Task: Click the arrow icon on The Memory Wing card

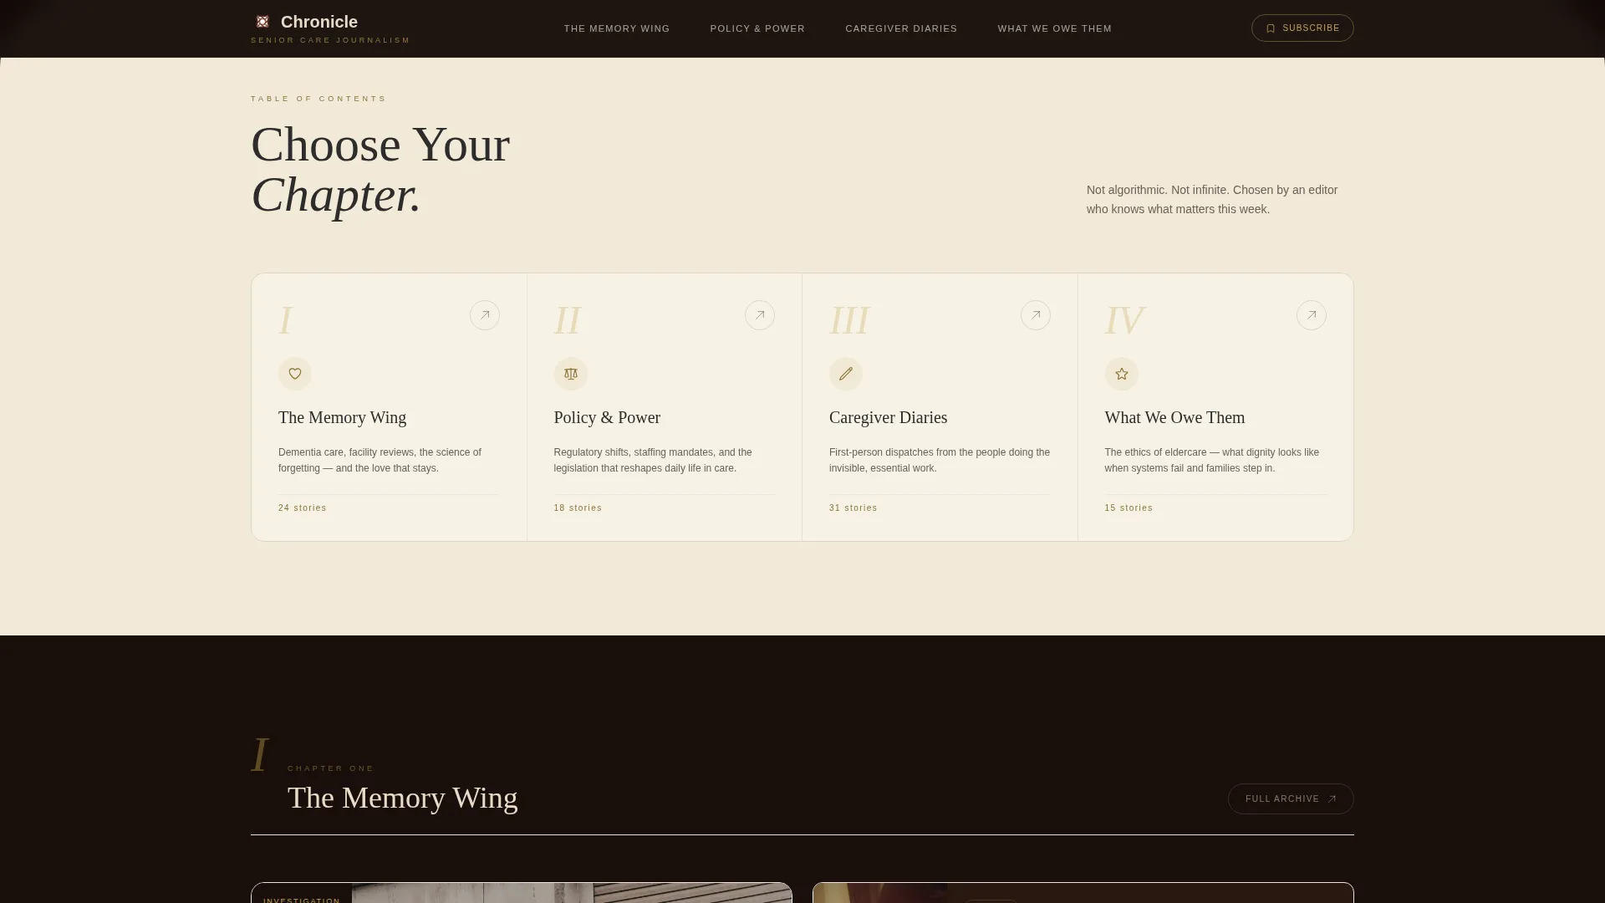Action: tap(485, 315)
